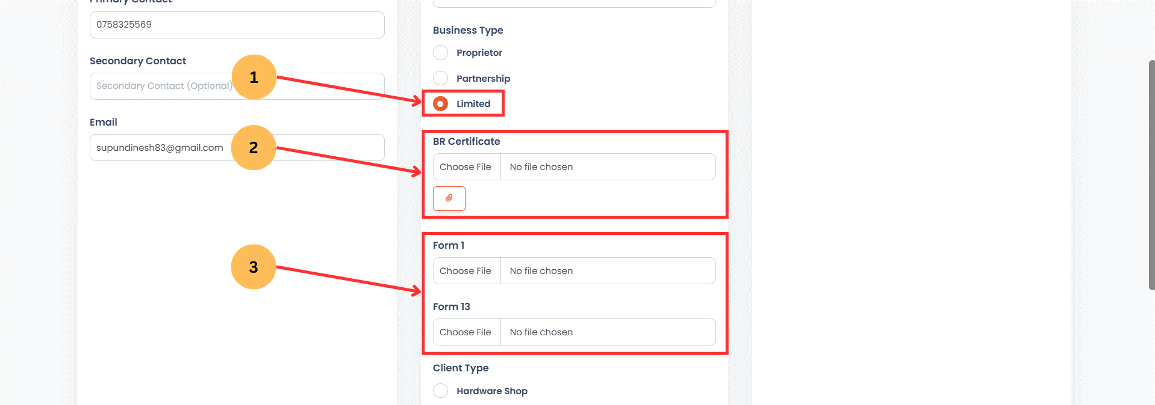The height and width of the screenshot is (405, 1155).
Task: Click the Client Type section heading
Action: [461, 368]
